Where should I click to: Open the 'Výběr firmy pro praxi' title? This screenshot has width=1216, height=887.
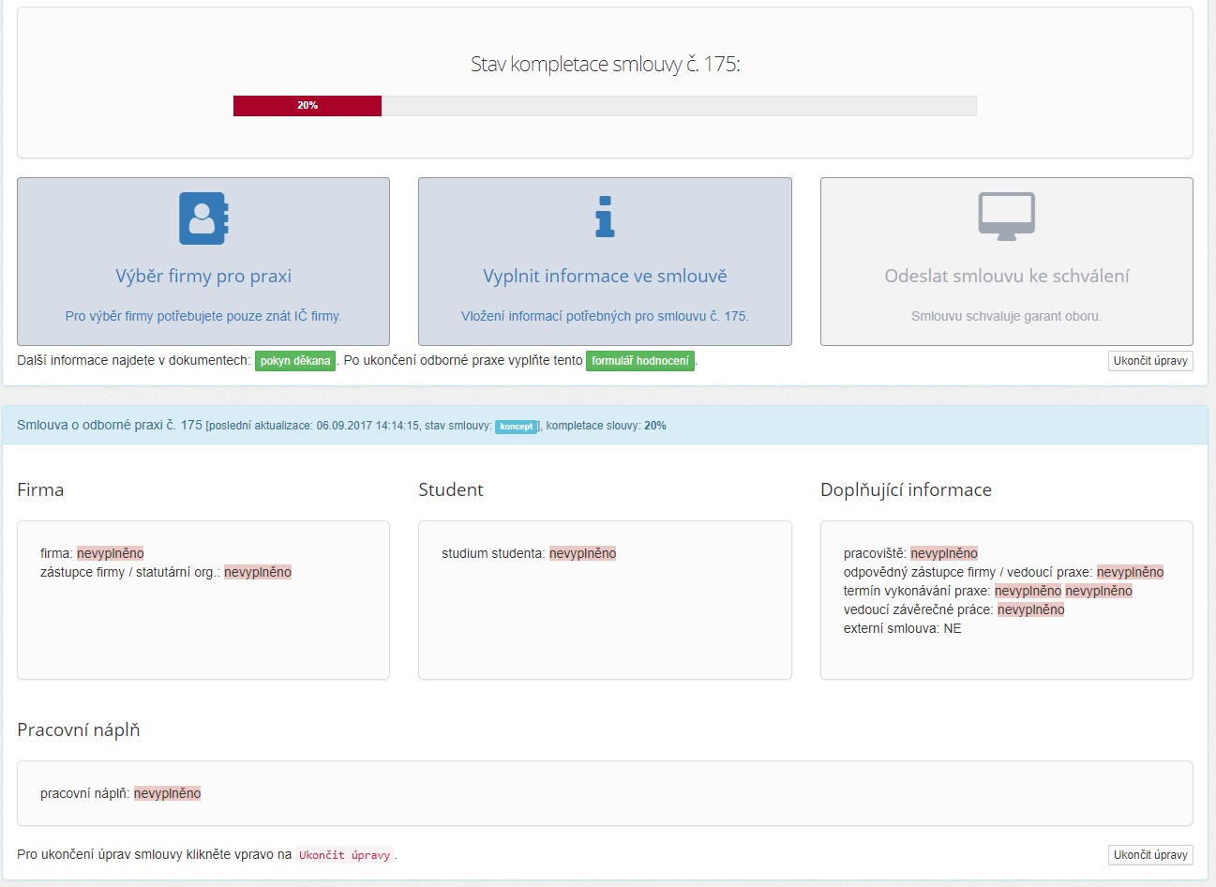pyautogui.click(x=203, y=276)
